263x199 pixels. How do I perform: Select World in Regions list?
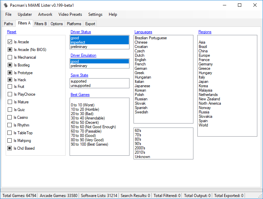[227, 125]
